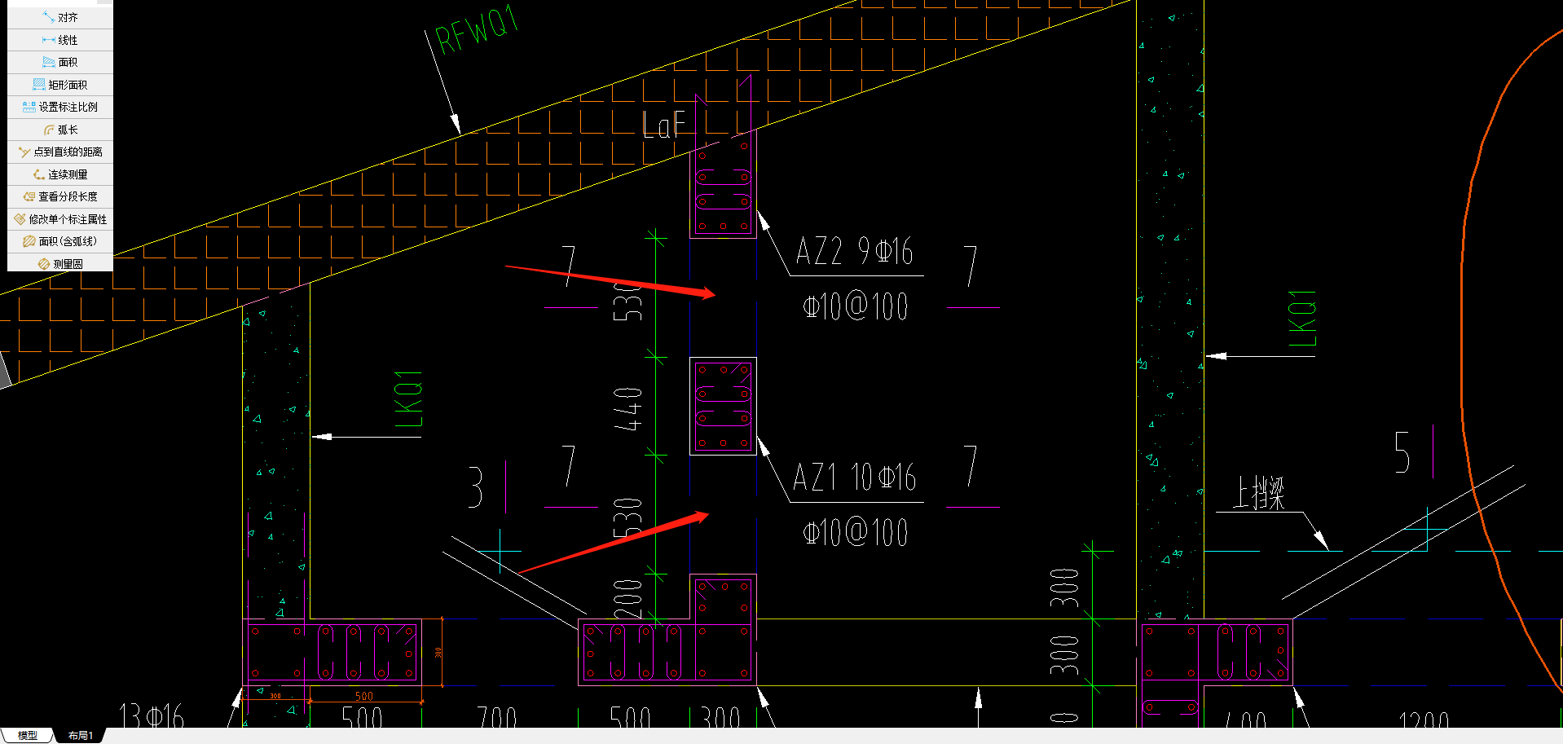Click the AZ1 10Φ16 column annotation
1563x744 pixels.
pos(854,477)
